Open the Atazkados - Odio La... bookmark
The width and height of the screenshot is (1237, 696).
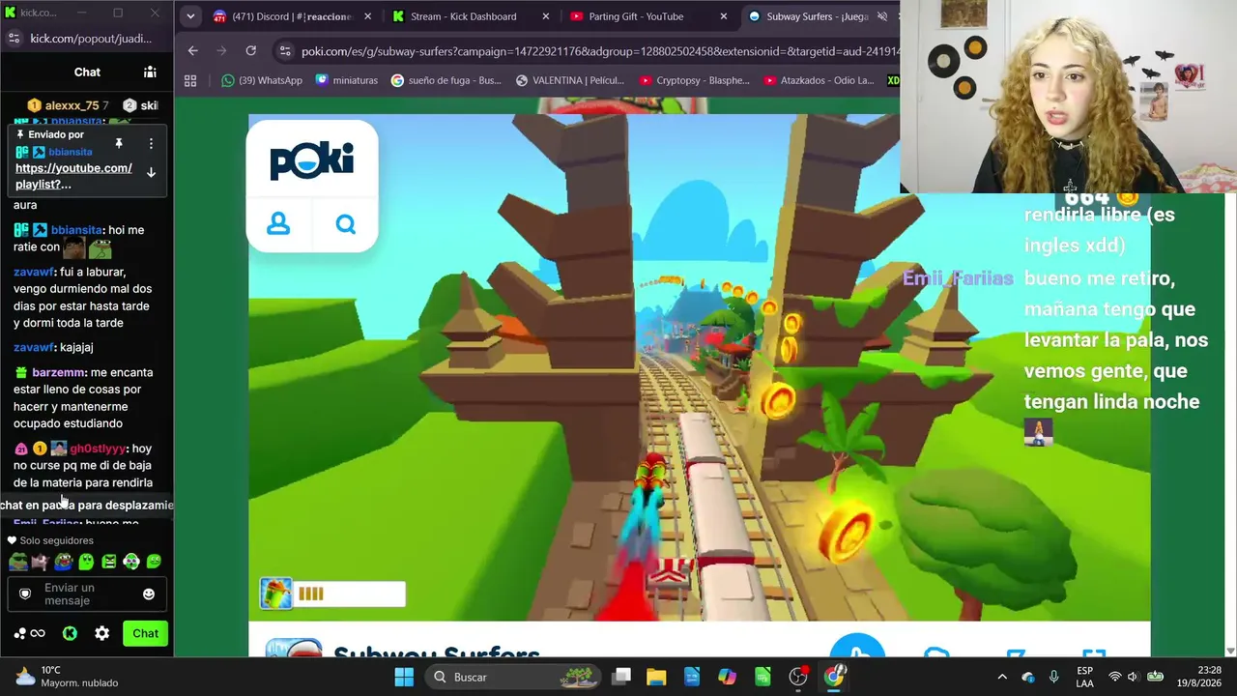click(818, 80)
